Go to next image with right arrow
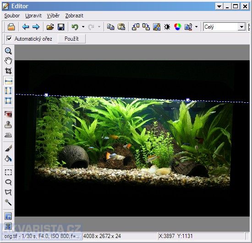Screen dimensions: 252x243 click(x=36, y=27)
